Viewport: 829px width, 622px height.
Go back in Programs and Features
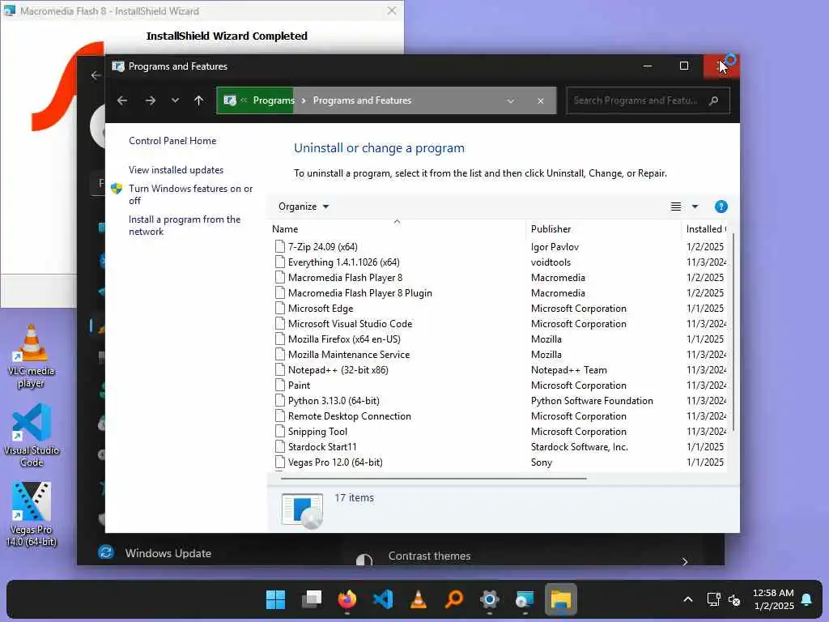coord(122,100)
